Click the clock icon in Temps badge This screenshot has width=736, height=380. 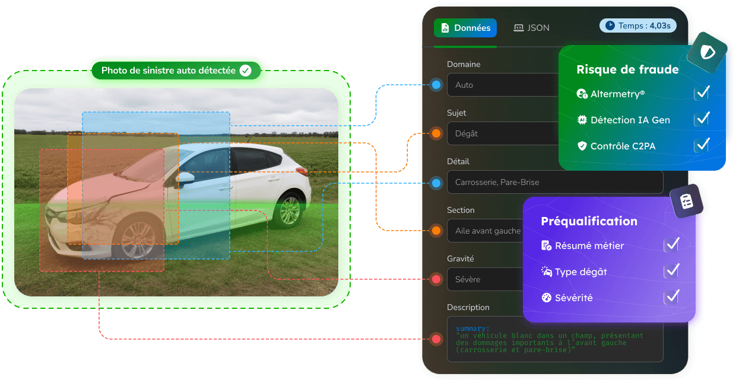click(610, 25)
